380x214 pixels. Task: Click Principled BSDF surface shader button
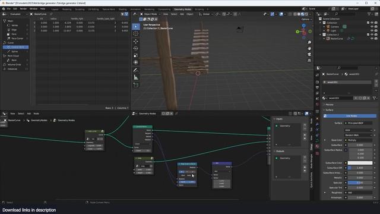click(x=358, y=123)
